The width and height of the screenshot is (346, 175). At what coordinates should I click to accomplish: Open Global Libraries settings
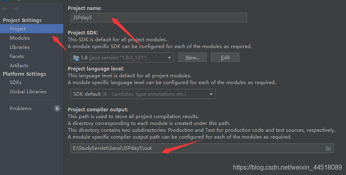(28, 92)
